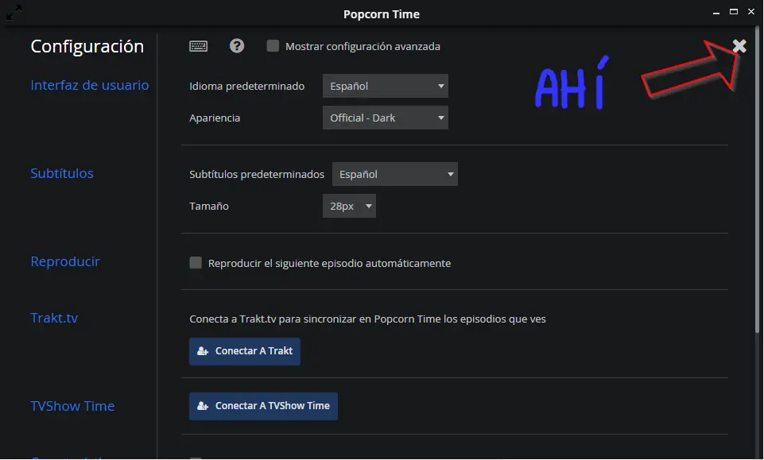
Task: Click the Trakt.tv section heading
Action: tap(54, 318)
